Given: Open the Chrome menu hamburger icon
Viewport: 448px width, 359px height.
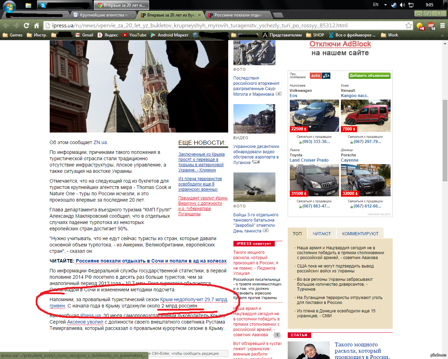Looking at the screenshot, I should 442,26.
